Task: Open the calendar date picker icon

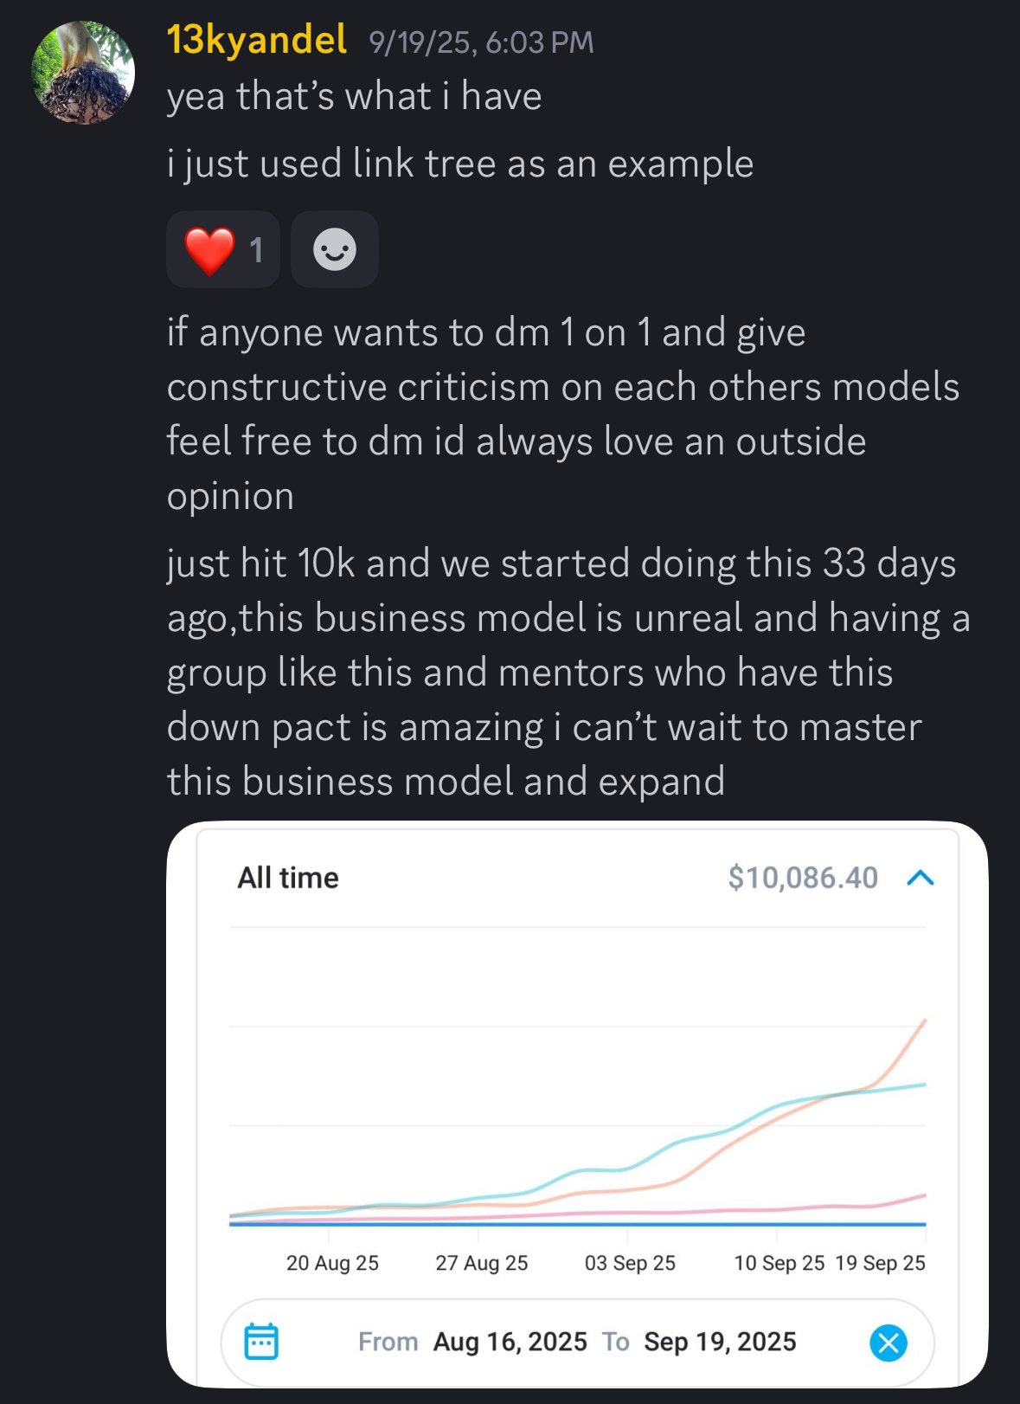Action: [261, 1342]
